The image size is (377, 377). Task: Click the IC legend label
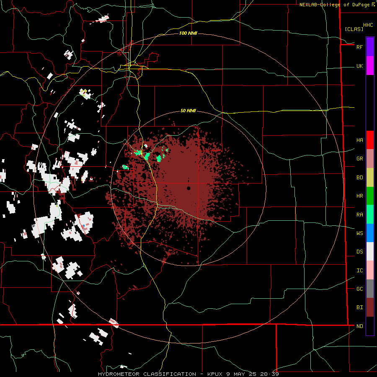pyautogui.click(x=359, y=271)
